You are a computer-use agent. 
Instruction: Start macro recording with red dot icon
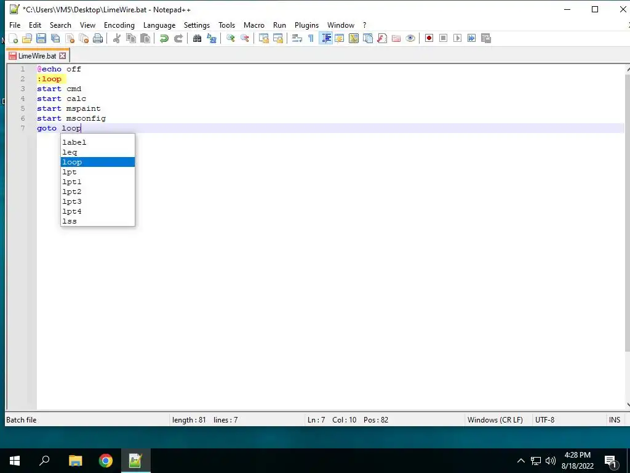point(429,38)
